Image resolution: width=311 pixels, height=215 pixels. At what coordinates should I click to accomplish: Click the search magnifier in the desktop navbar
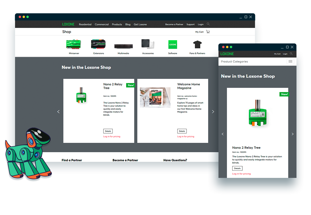208,24
